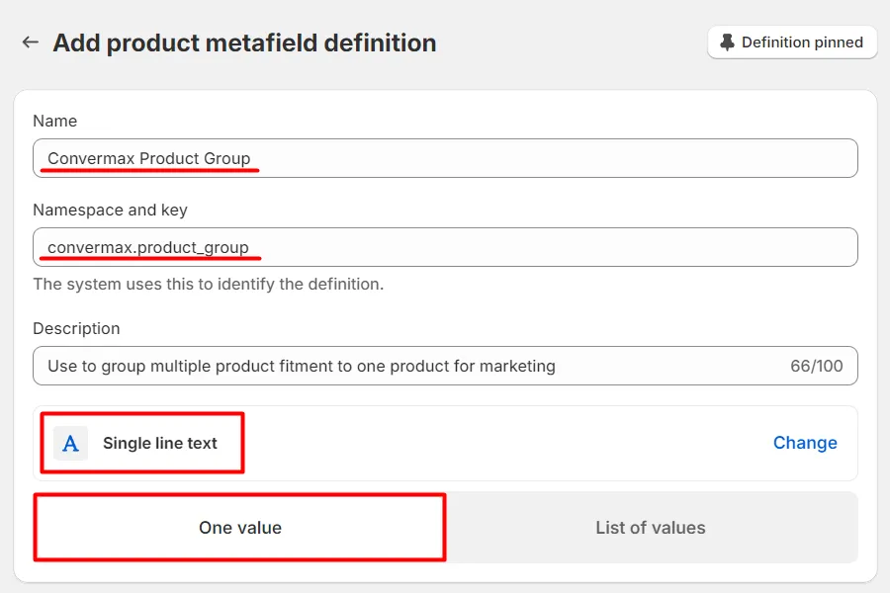The height and width of the screenshot is (593, 890).
Task: Click the Change link for field type
Action: coord(804,443)
